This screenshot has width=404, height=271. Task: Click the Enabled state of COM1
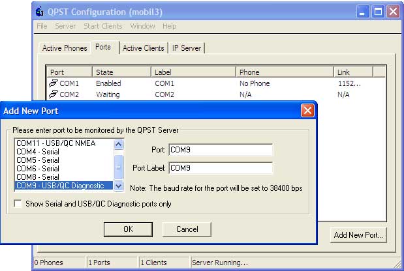coord(108,83)
